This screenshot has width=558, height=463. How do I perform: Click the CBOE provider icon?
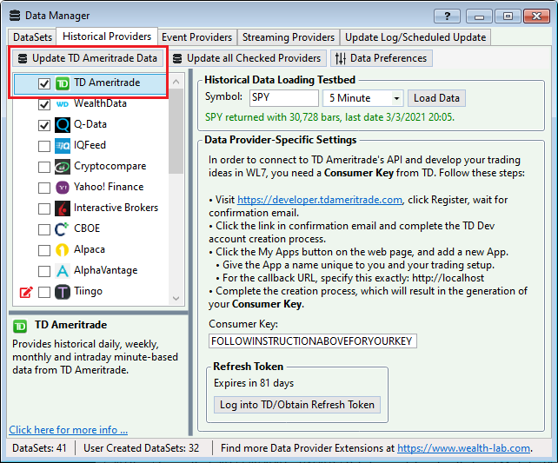coord(62,229)
